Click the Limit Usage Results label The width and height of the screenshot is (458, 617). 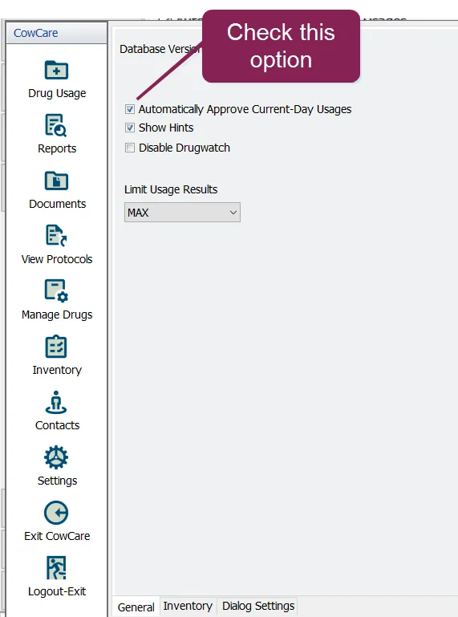pyautogui.click(x=171, y=189)
